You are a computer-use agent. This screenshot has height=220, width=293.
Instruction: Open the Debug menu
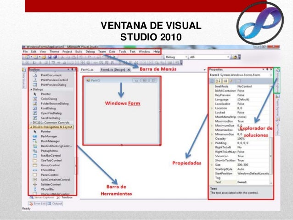[x=90, y=51]
